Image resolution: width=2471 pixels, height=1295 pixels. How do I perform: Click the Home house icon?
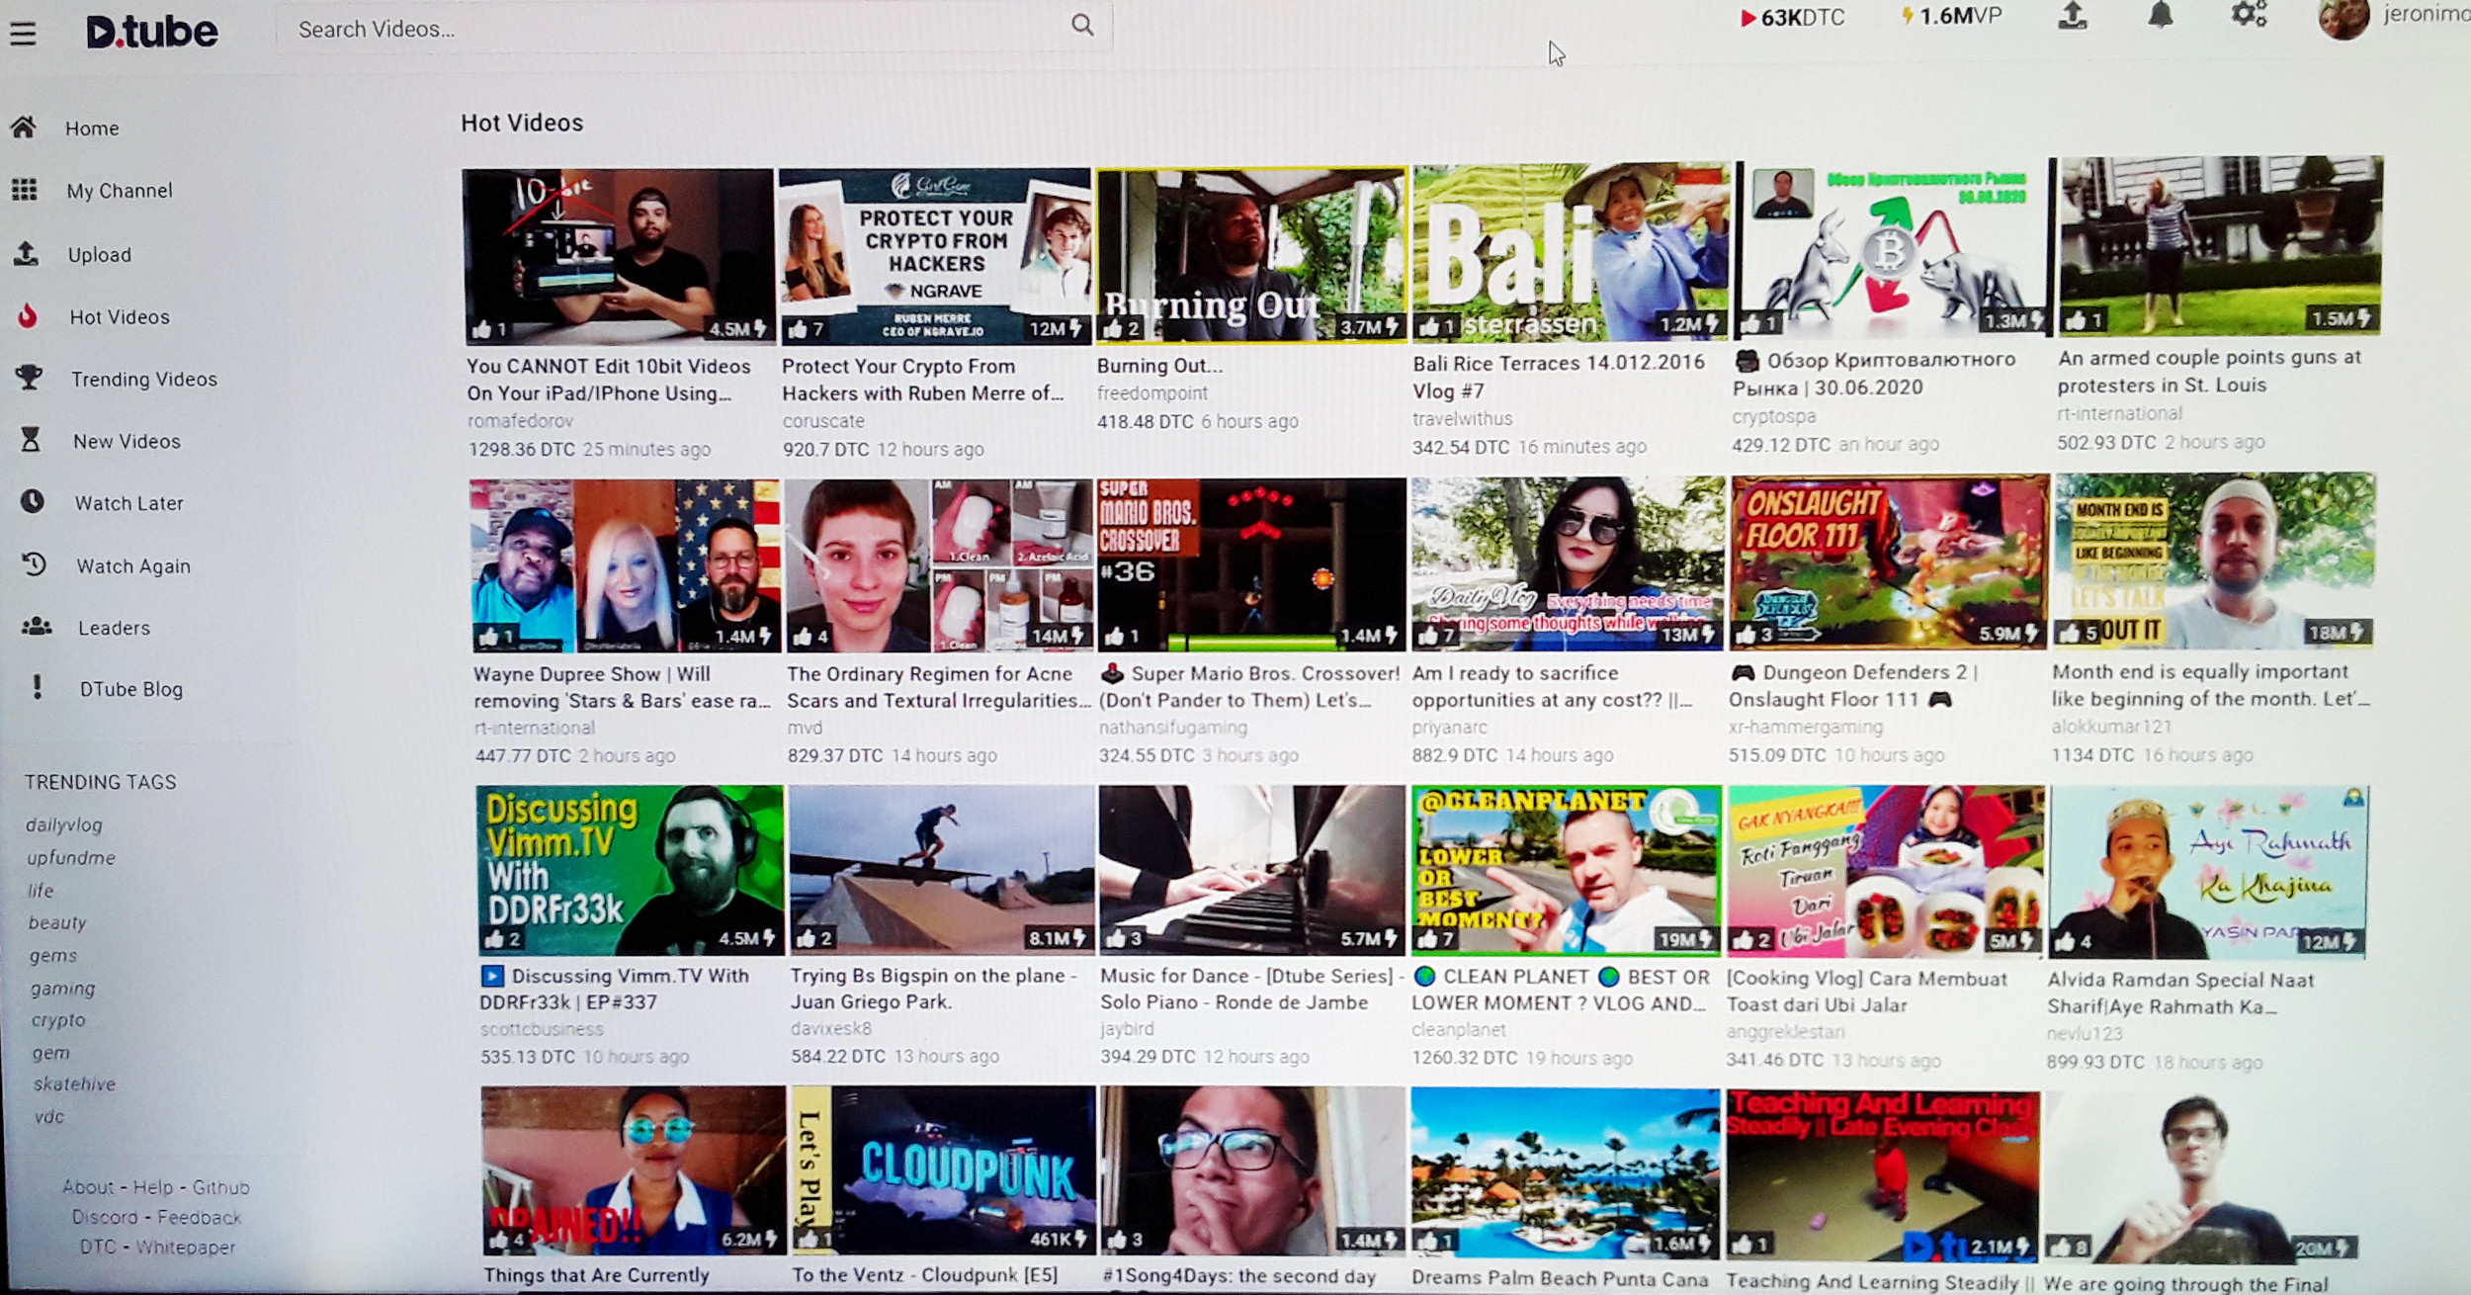click(24, 127)
